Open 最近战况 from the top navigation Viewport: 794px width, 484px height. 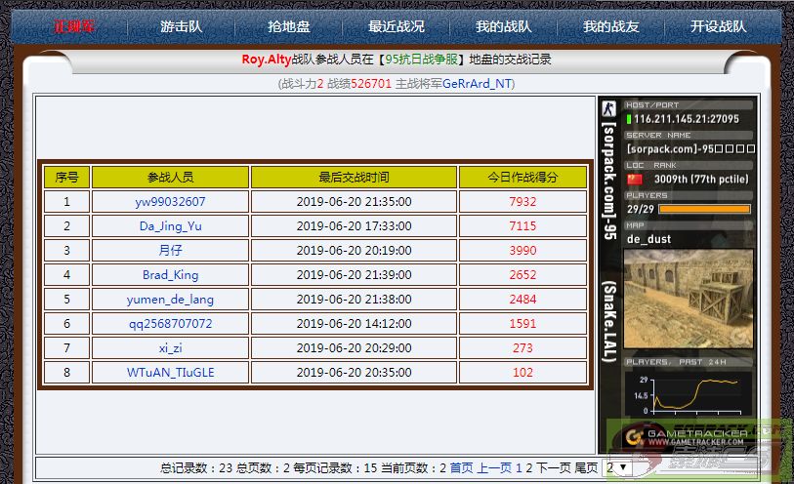(396, 26)
